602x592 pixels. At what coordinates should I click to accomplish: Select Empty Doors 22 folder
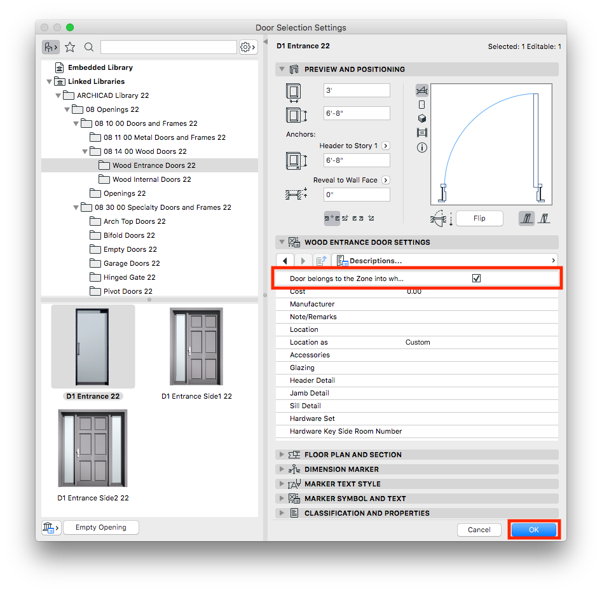pos(130,249)
